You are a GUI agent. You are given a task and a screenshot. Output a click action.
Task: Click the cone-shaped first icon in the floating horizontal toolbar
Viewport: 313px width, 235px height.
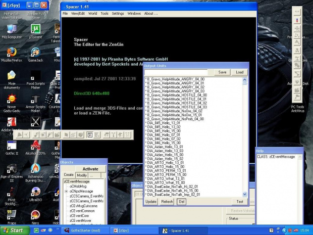click(19, 135)
